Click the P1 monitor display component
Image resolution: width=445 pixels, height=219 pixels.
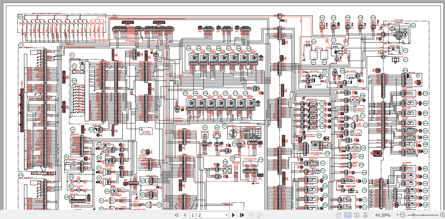(x=72, y=55)
